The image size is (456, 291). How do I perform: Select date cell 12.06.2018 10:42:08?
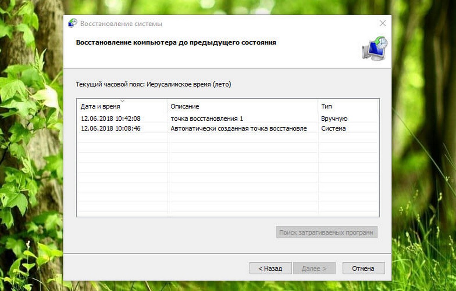tap(111, 119)
